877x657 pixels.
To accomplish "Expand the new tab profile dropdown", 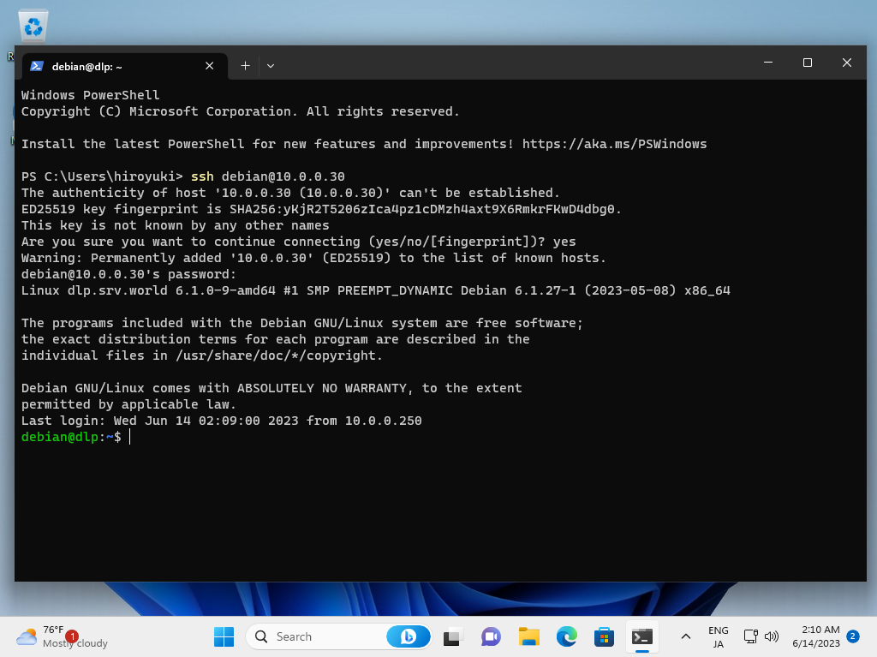I will click(271, 66).
